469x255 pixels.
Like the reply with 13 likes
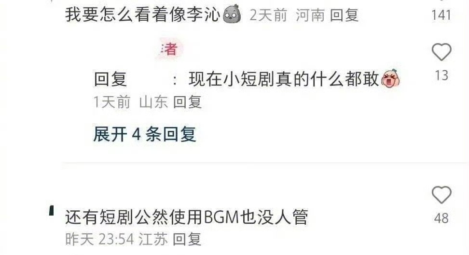[441, 52]
